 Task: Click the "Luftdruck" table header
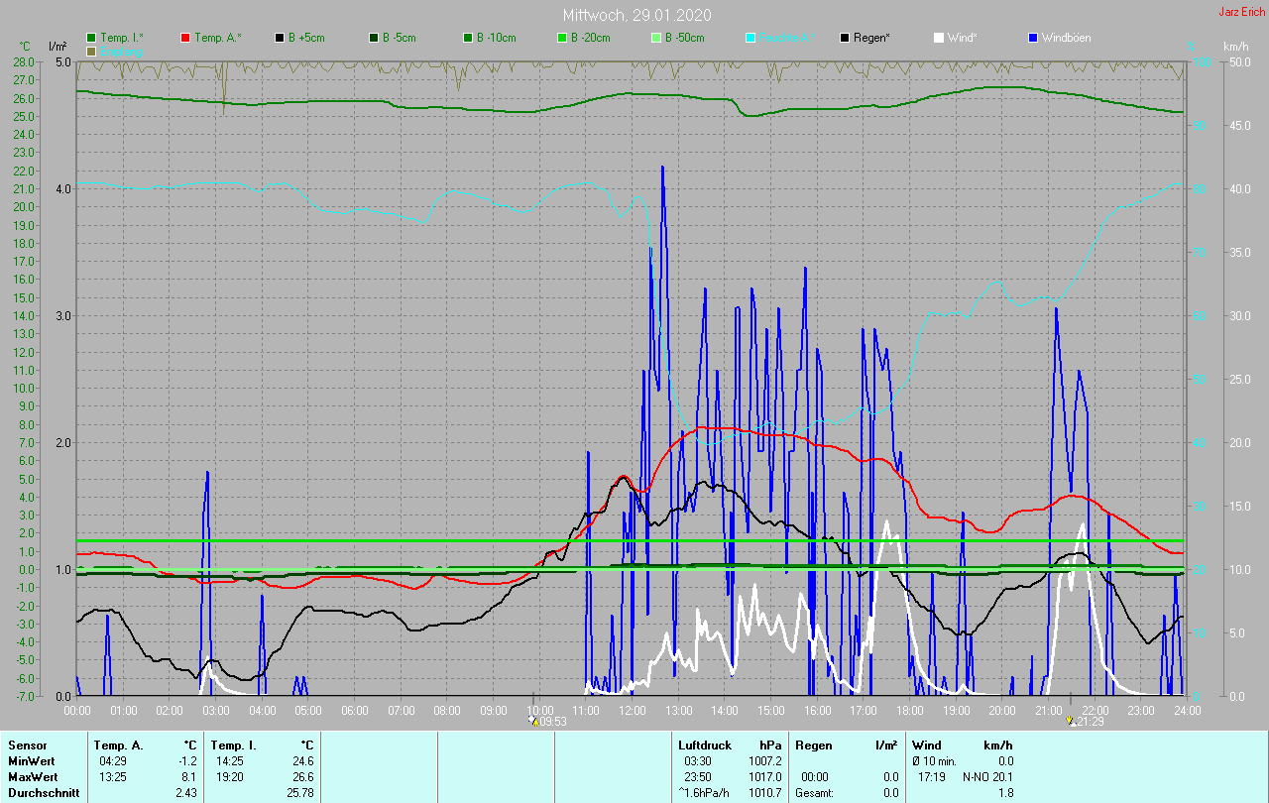[x=704, y=746]
